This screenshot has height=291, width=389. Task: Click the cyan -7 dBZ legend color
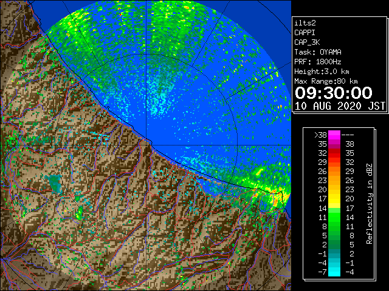[334, 272]
